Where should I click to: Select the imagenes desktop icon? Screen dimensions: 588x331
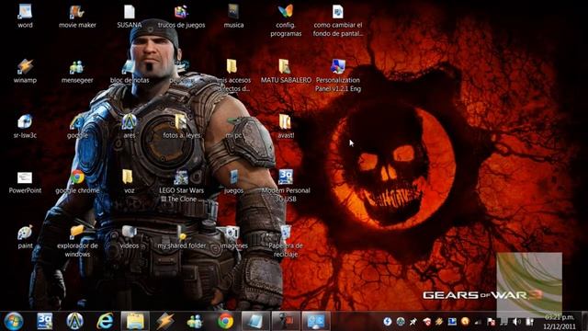click(233, 237)
